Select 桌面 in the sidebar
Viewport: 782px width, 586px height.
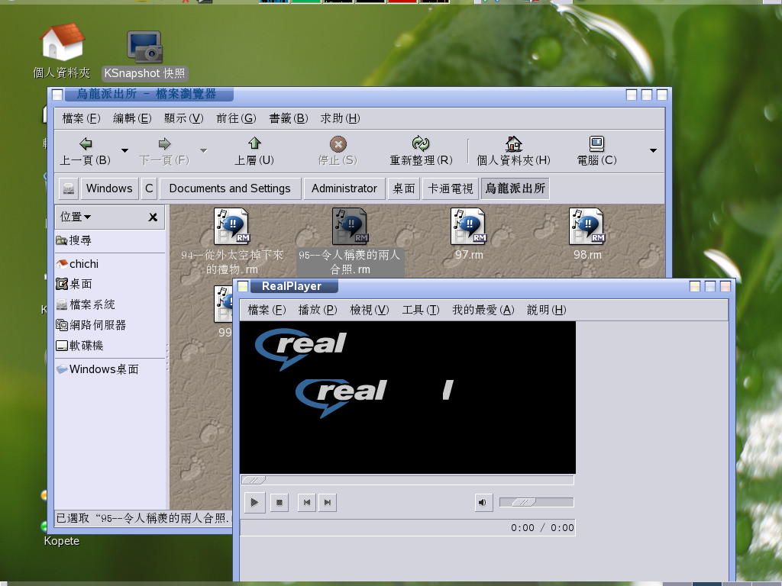(74, 284)
